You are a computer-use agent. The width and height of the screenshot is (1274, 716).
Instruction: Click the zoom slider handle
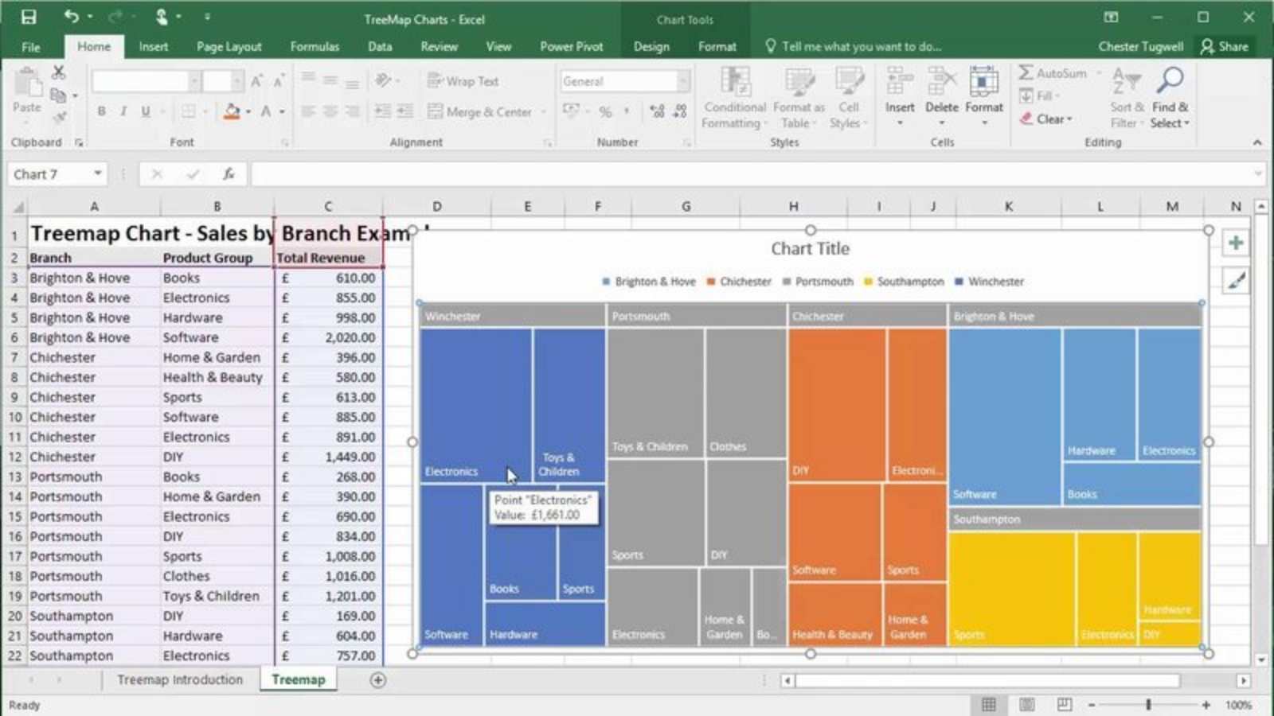pyautogui.click(x=1148, y=705)
